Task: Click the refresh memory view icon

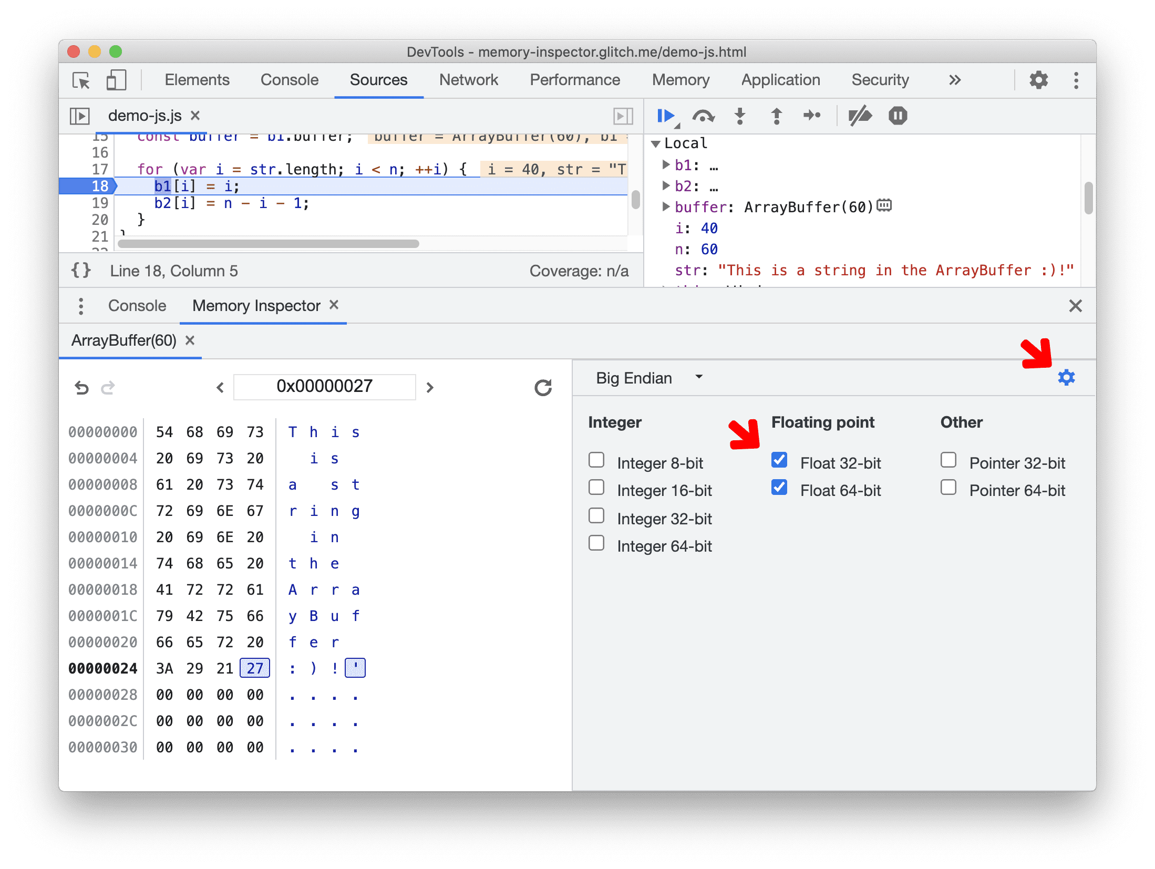Action: [543, 385]
